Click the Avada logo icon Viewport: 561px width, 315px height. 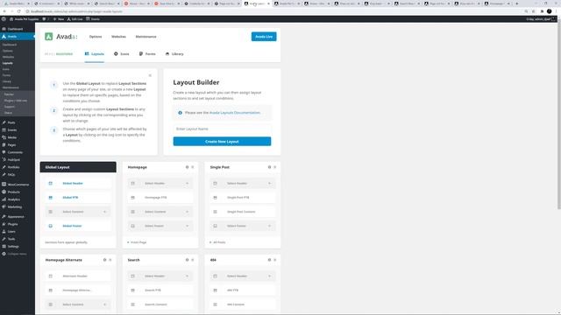coord(49,37)
